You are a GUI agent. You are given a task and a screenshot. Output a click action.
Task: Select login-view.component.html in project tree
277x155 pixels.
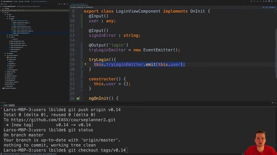[x=22, y=29]
